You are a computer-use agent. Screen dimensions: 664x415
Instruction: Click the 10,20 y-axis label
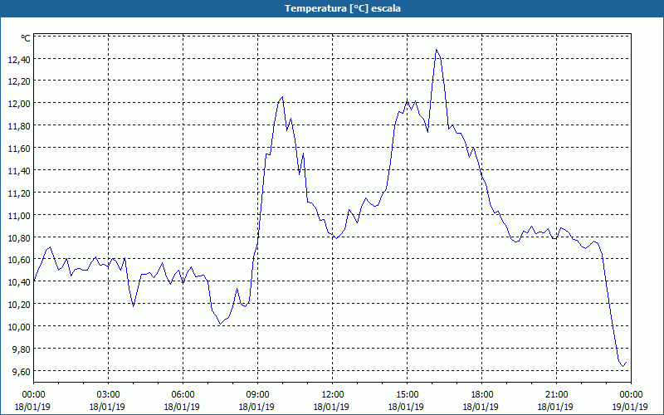point(19,305)
